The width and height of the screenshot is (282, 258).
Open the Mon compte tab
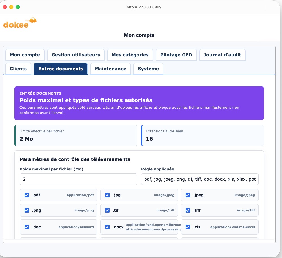pyautogui.click(x=25, y=55)
